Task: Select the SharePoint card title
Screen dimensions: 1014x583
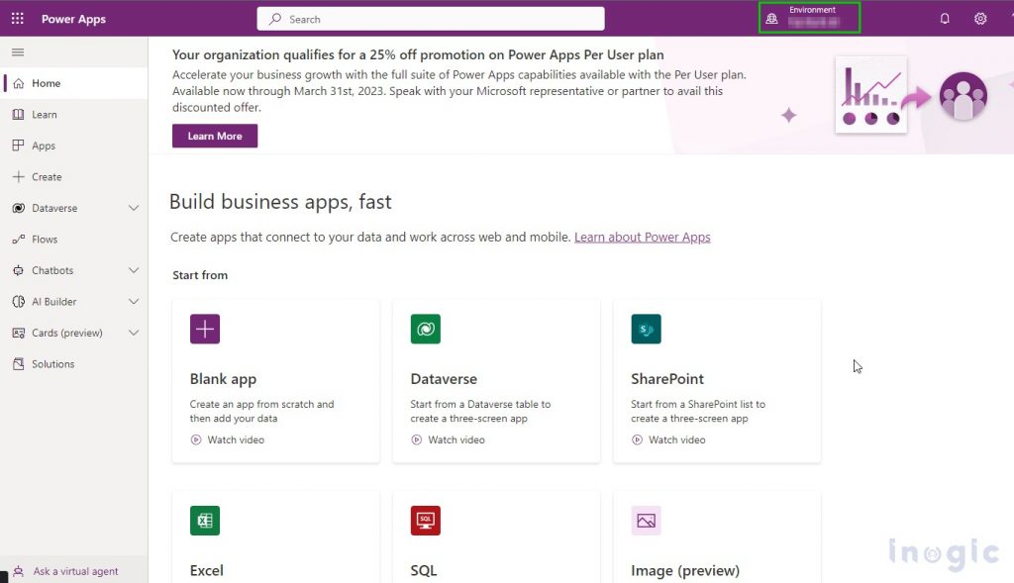Action: tap(667, 379)
